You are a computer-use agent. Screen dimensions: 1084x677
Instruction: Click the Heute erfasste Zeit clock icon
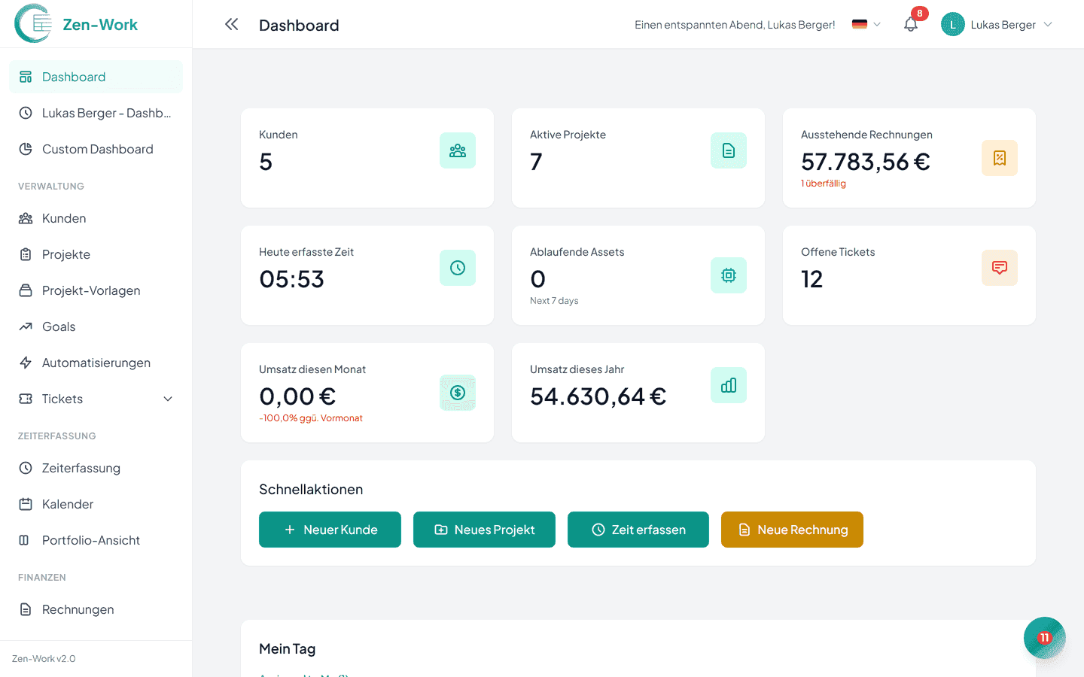tap(458, 268)
